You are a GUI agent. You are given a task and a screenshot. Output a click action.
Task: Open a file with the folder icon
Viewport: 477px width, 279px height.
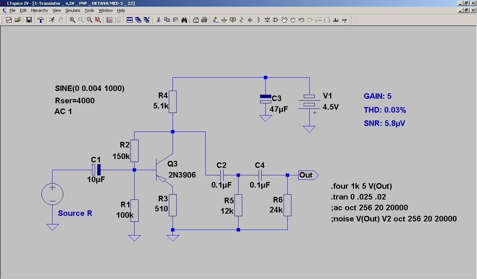click(18, 20)
